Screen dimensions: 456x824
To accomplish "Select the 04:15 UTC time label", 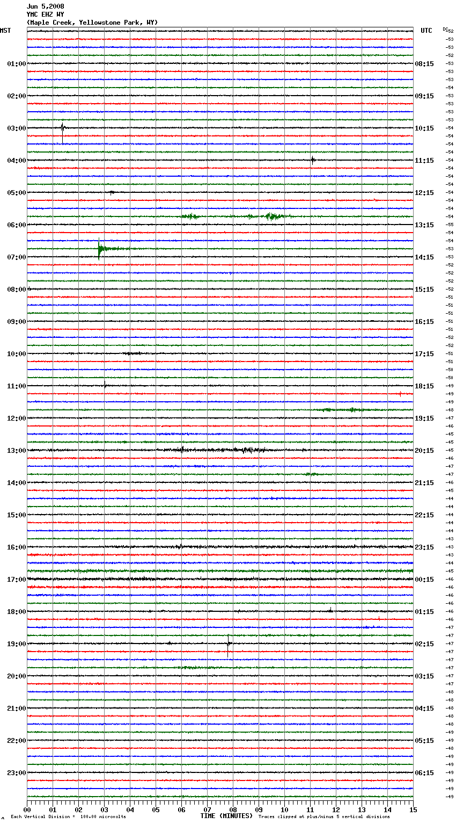I will pos(424,709).
